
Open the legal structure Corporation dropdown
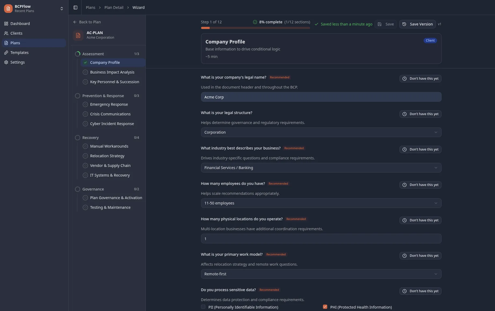(321, 132)
